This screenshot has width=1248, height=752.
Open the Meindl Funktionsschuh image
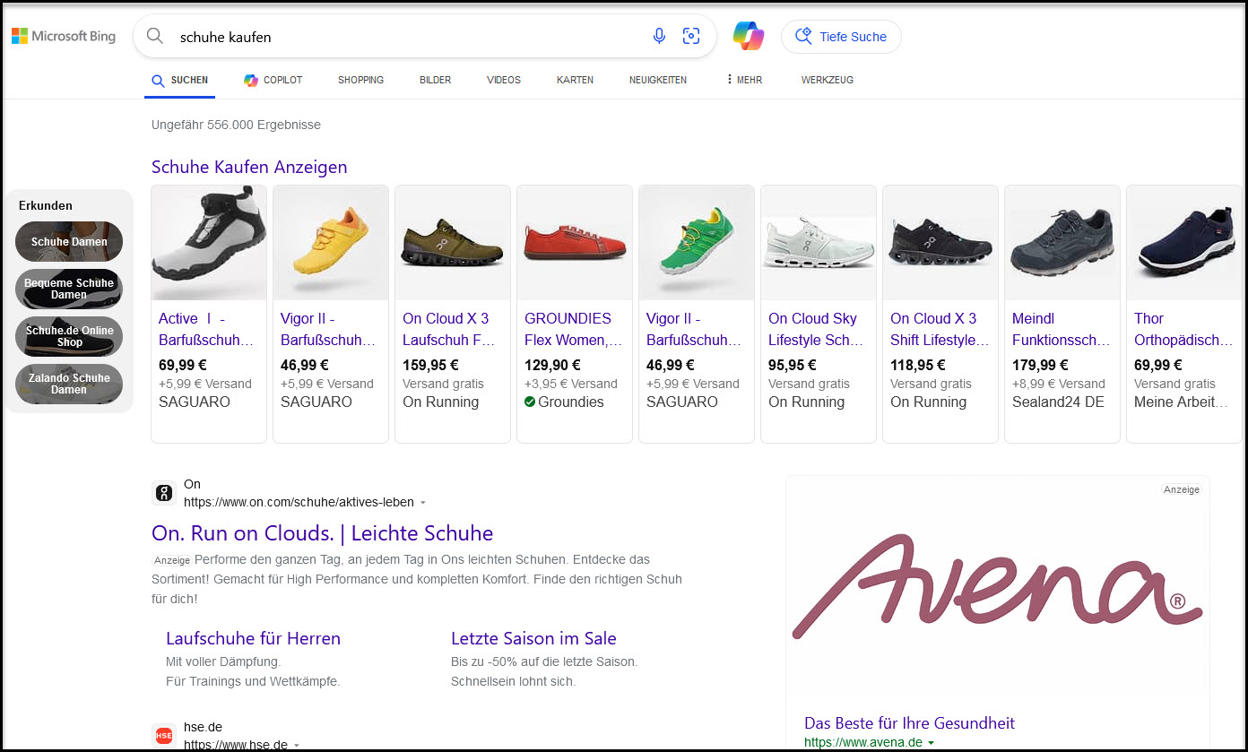1062,243
